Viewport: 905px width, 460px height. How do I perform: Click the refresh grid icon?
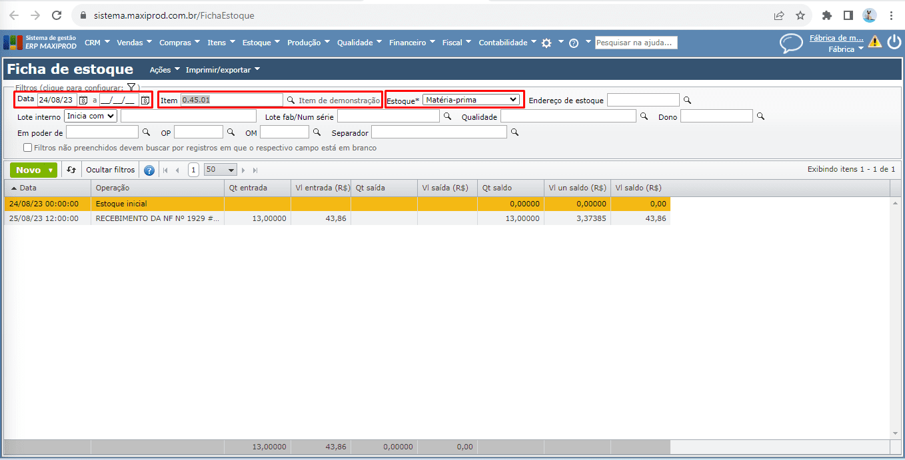click(x=71, y=170)
